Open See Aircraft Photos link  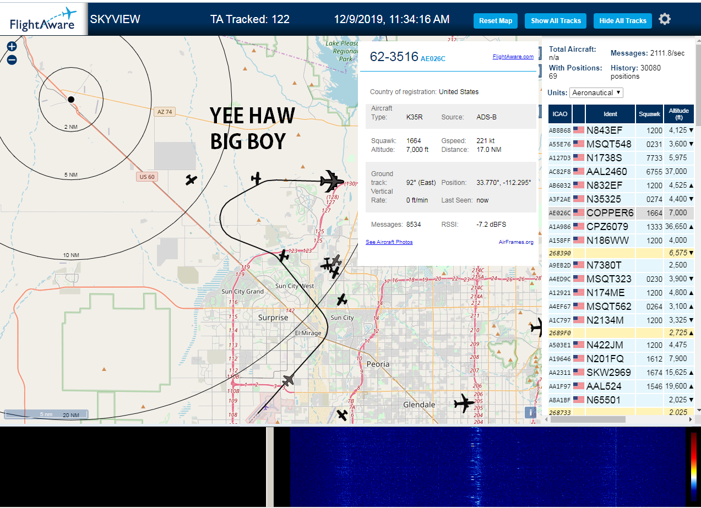389,242
